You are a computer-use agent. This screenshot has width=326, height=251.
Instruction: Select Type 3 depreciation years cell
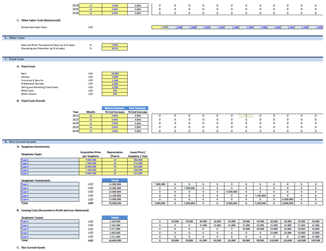pos(115,167)
